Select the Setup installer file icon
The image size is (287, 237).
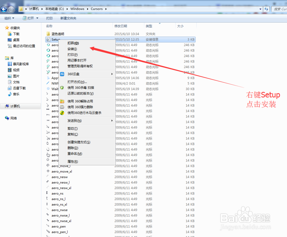pyautogui.click(x=48, y=39)
